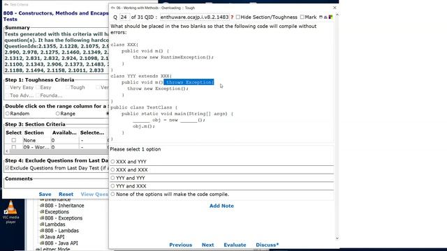Click the red question mark help icon
Viewport: 447px width, 251px height.
click(232, 17)
